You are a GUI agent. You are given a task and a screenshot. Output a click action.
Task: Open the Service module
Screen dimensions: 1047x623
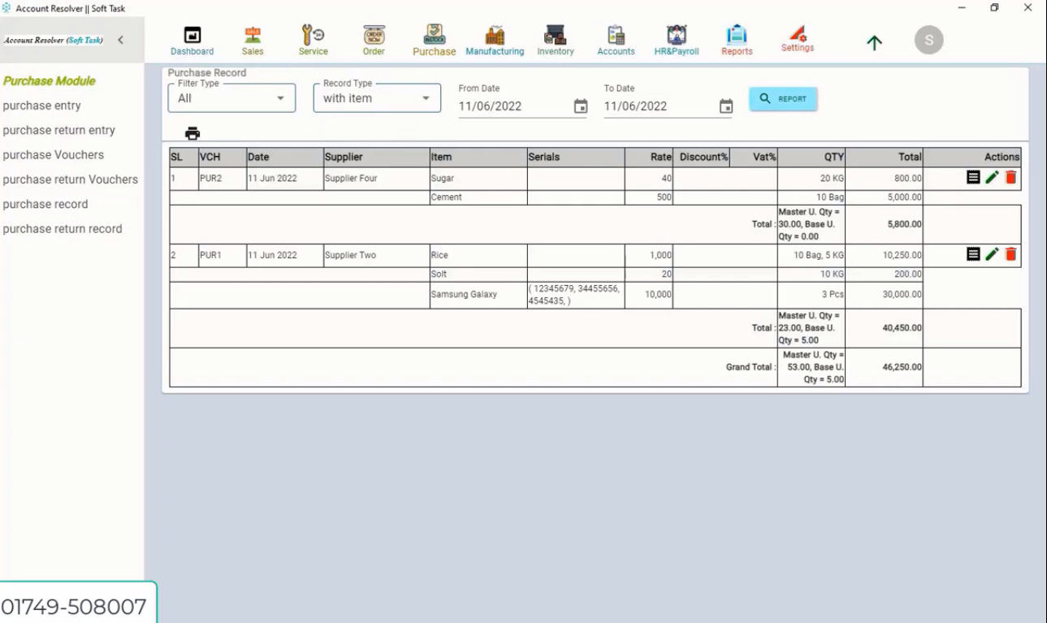[313, 39]
